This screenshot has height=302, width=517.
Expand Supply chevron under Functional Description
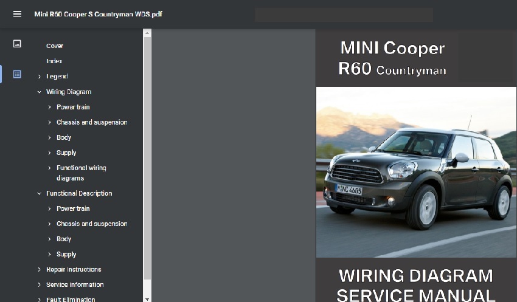49,254
